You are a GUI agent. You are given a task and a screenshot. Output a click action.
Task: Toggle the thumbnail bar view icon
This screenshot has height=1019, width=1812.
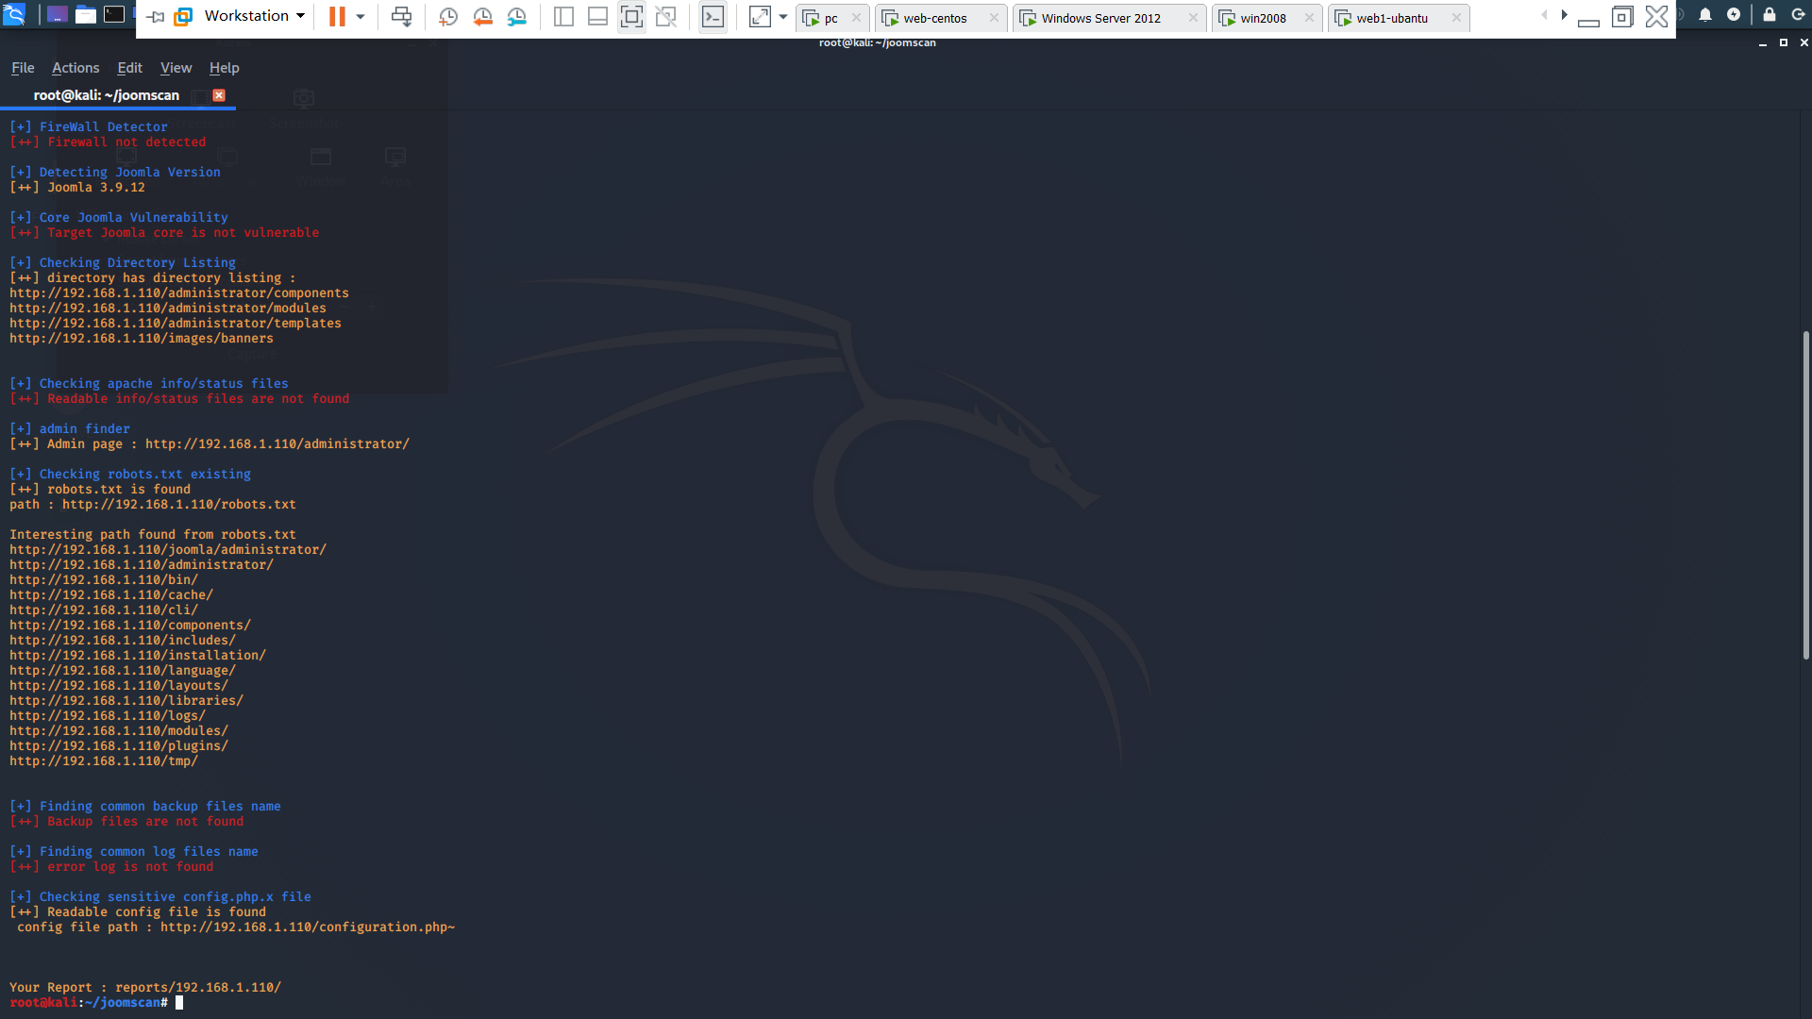point(597,16)
